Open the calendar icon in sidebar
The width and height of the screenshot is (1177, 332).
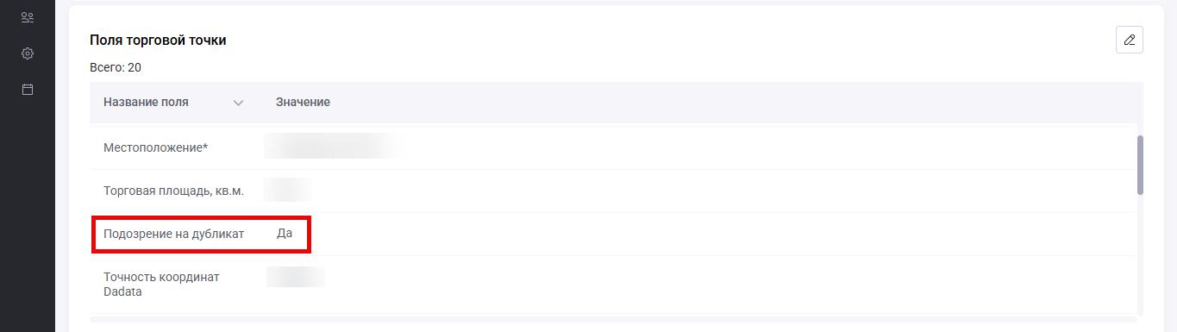coord(28,90)
